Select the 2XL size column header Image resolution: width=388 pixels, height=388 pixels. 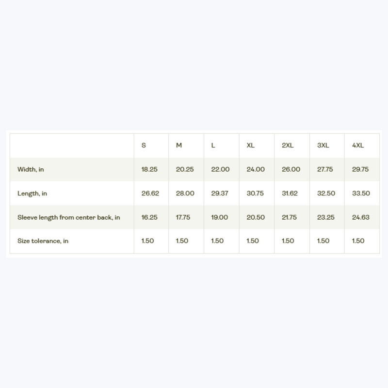pos(288,145)
